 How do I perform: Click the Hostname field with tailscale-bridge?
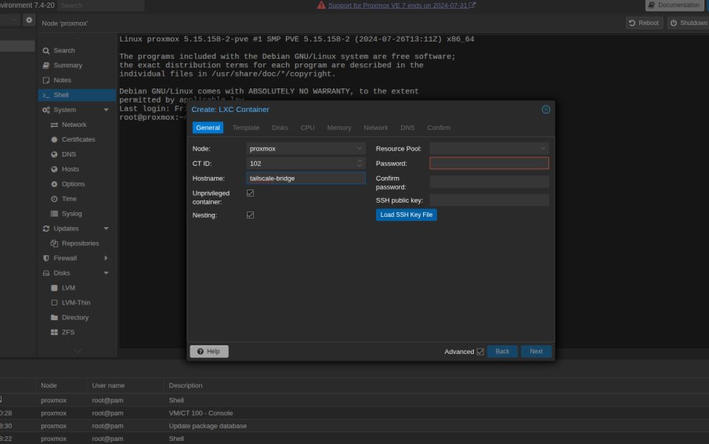tap(306, 178)
